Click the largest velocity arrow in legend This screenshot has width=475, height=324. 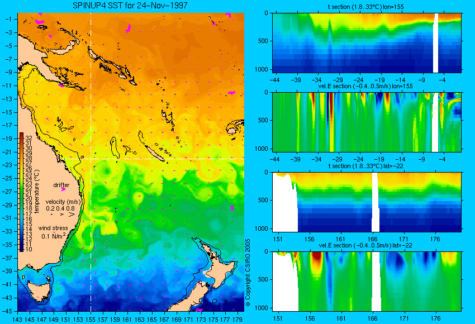click(x=72, y=215)
